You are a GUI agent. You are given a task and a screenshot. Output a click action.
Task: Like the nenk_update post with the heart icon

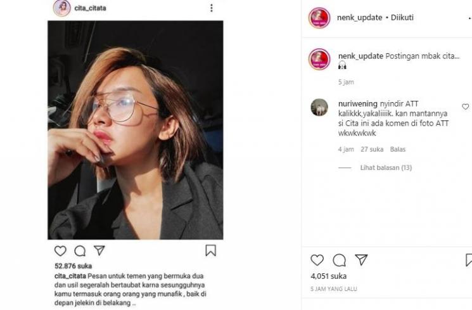point(317,260)
